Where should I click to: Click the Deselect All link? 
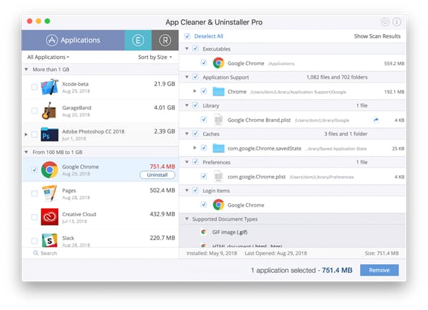point(209,36)
